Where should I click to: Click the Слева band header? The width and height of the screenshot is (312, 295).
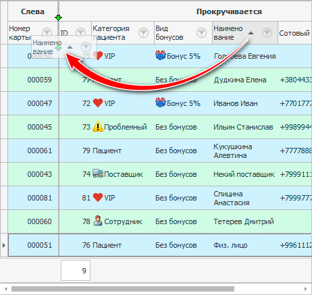point(33,11)
